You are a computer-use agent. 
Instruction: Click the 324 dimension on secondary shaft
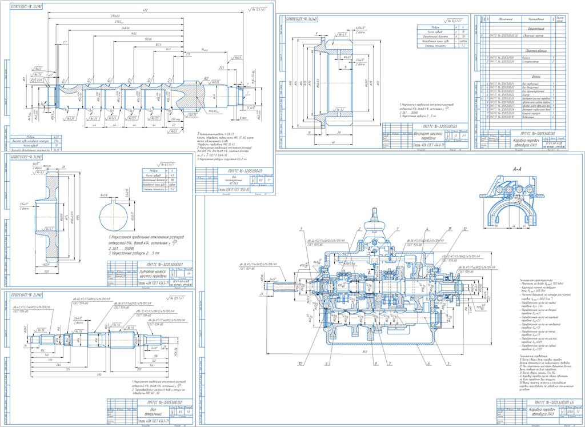67,369
